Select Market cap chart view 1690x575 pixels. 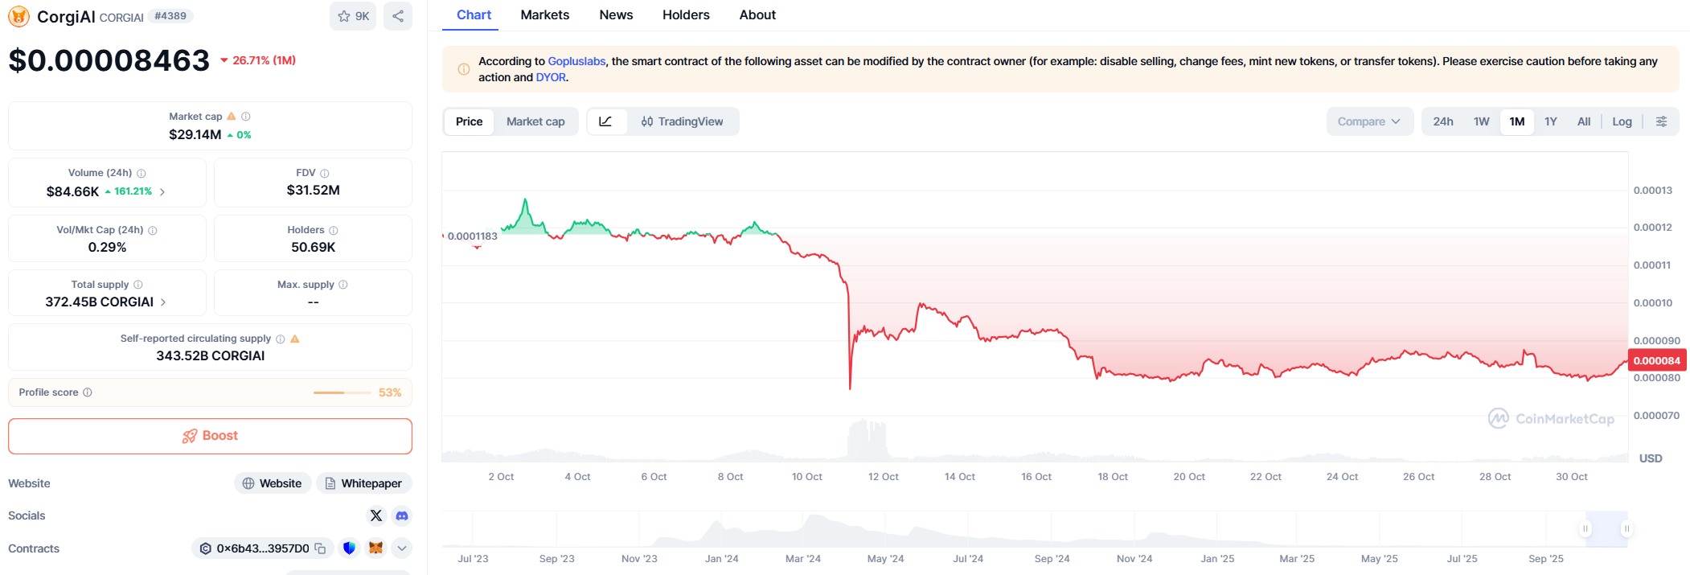tap(535, 121)
